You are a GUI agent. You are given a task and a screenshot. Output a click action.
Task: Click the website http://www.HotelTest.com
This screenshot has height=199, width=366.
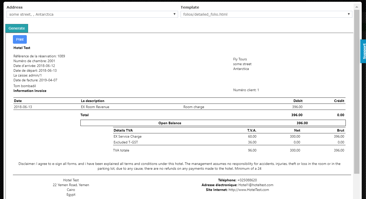point(249,190)
